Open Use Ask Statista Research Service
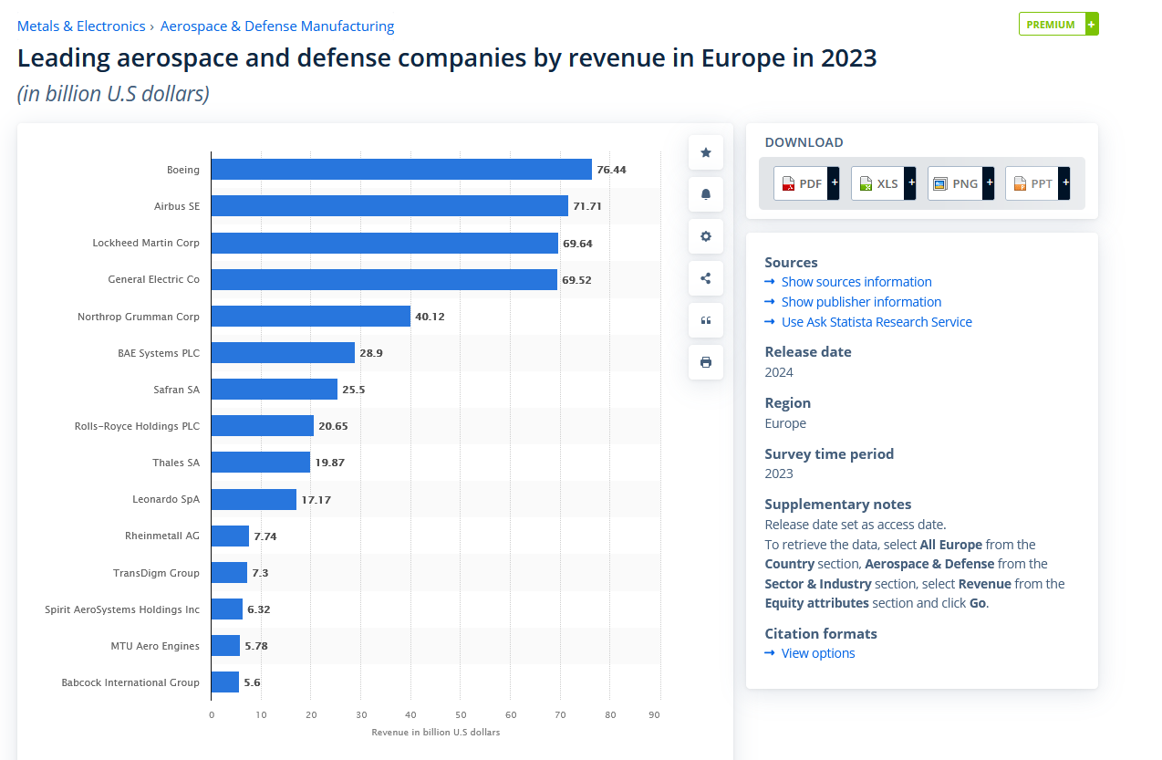 (877, 322)
